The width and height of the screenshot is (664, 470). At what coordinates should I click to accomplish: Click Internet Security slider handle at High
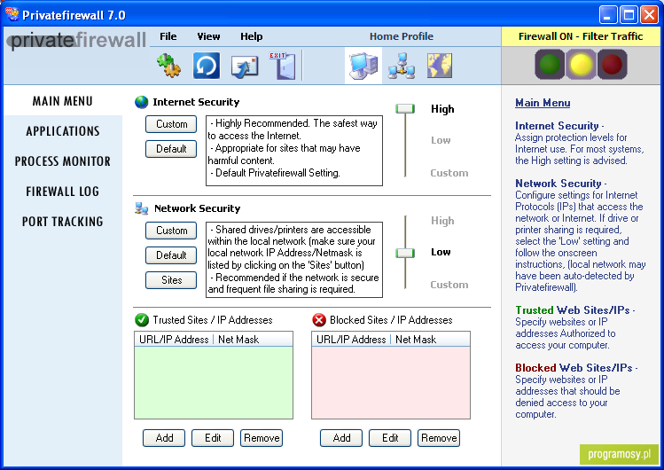(405, 109)
